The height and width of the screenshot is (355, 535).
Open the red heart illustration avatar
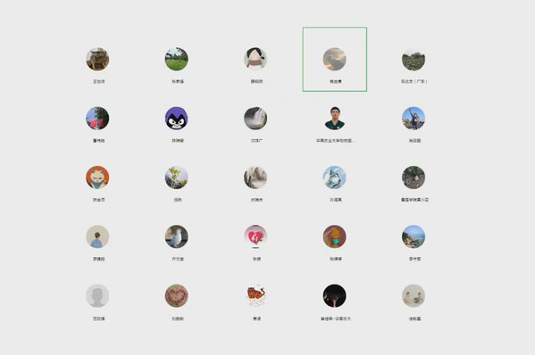255,236
